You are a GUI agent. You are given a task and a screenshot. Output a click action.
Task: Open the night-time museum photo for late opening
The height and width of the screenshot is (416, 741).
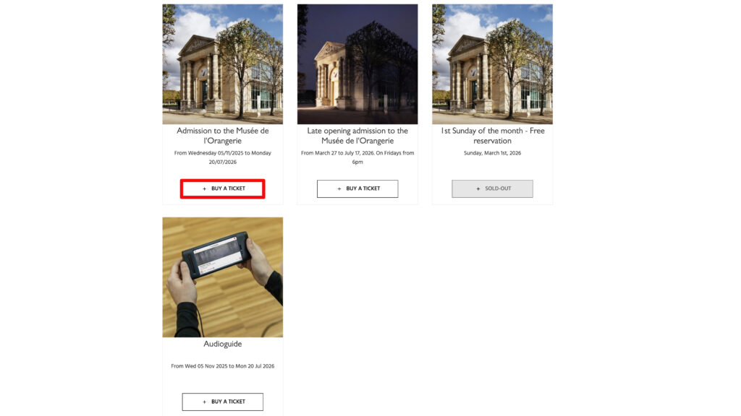pyautogui.click(x=357, y=64)
